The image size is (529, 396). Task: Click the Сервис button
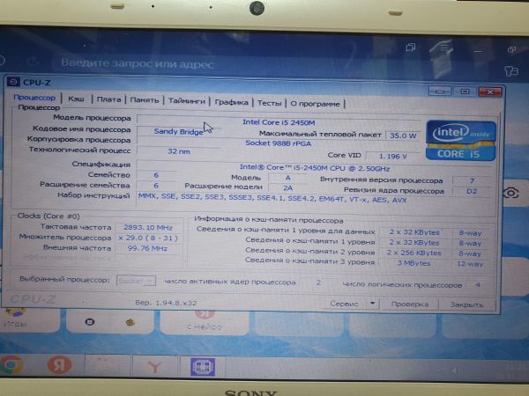(x=344, y=304)
